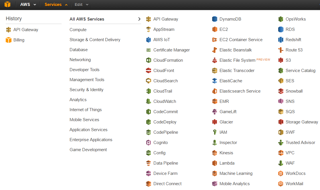Click the Certificate Manager icon
The image size is (320, 190).
tap(149, 50)
